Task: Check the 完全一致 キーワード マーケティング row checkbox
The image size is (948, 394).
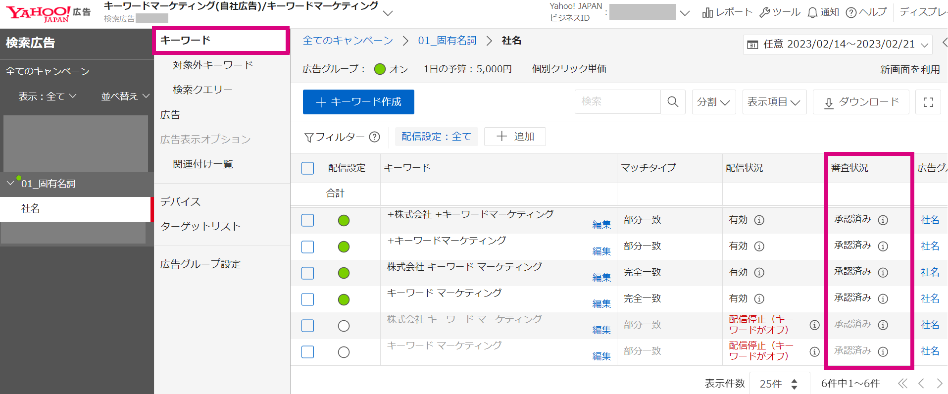Action: [308, 299]
